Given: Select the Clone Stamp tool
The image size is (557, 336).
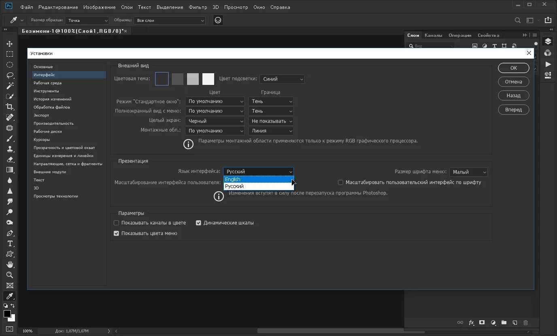Looking at the screenshot, I should pos(10,149).
